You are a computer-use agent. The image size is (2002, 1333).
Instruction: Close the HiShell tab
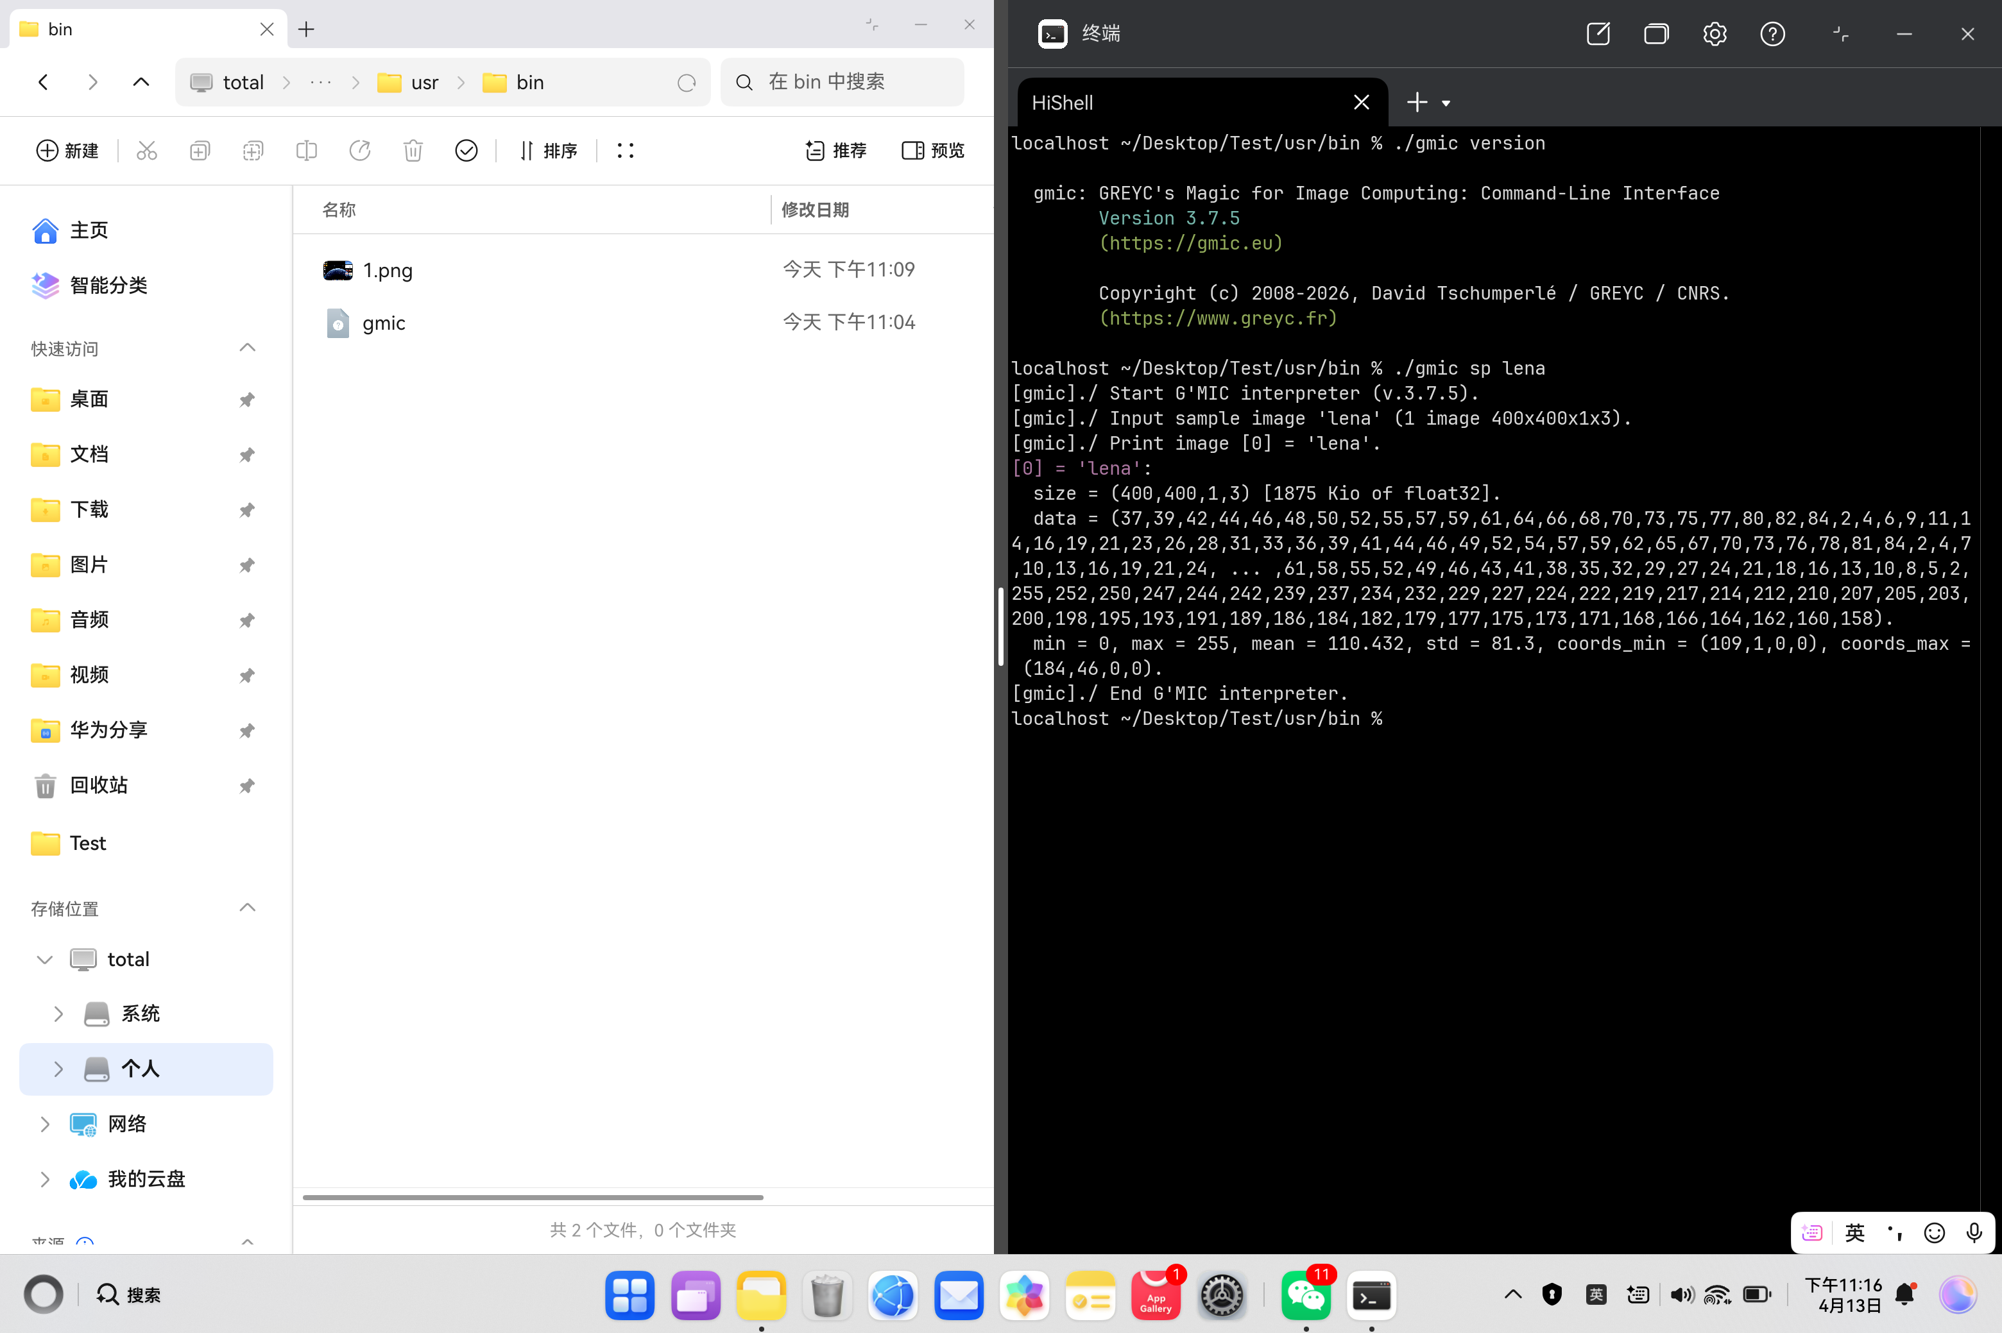[x=1361, y=103]
